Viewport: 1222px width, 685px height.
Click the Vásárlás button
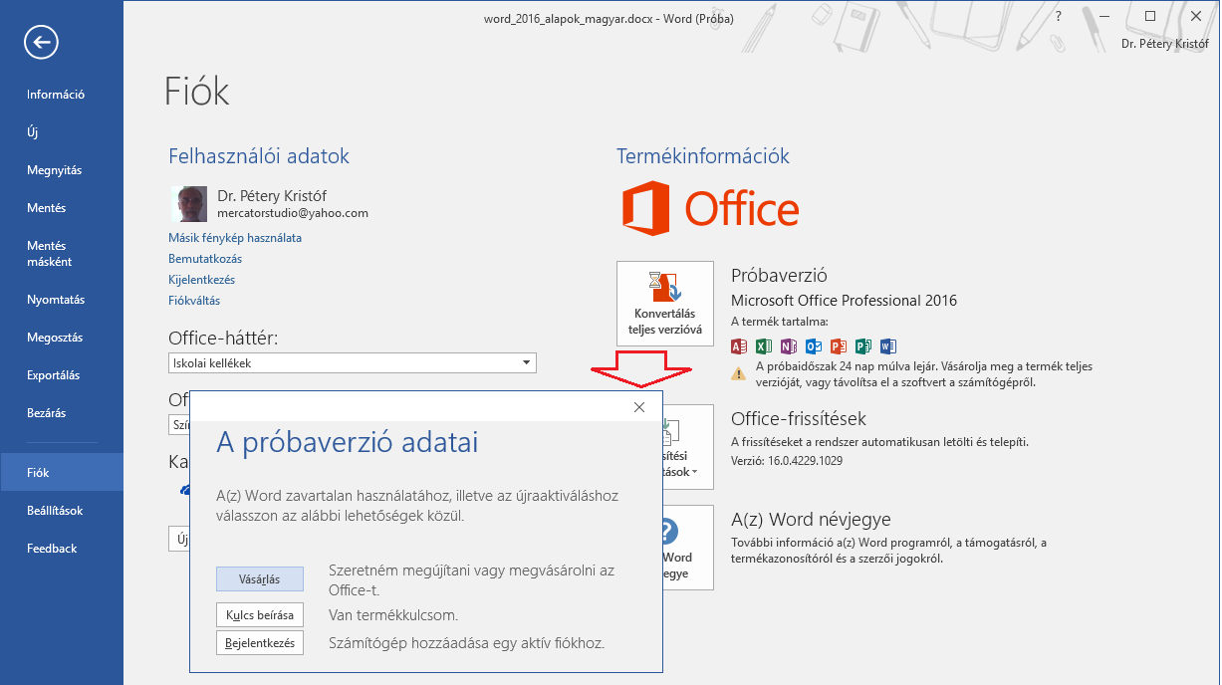[260, 579]
